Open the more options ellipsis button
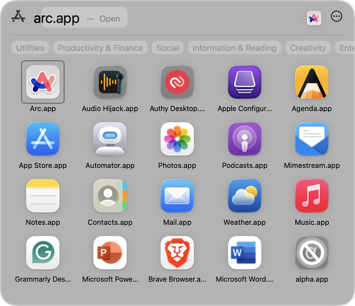Viewport: 355px width, 306px height. 337,16
